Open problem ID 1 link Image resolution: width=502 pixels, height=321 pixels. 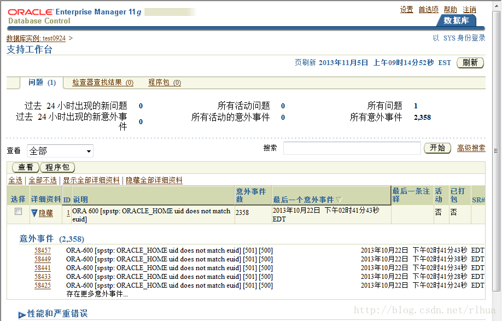[68, 213]
